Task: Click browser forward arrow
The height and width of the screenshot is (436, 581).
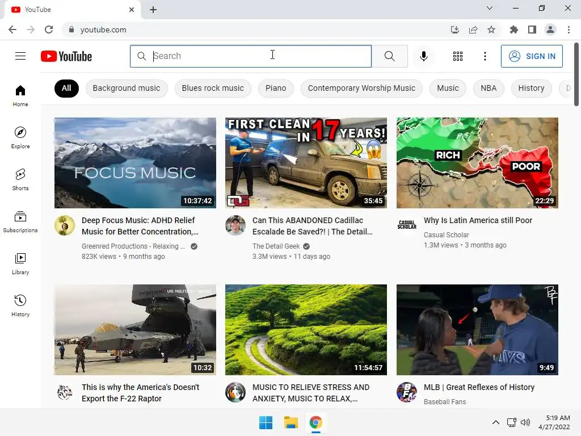Action: pos(31,30)
